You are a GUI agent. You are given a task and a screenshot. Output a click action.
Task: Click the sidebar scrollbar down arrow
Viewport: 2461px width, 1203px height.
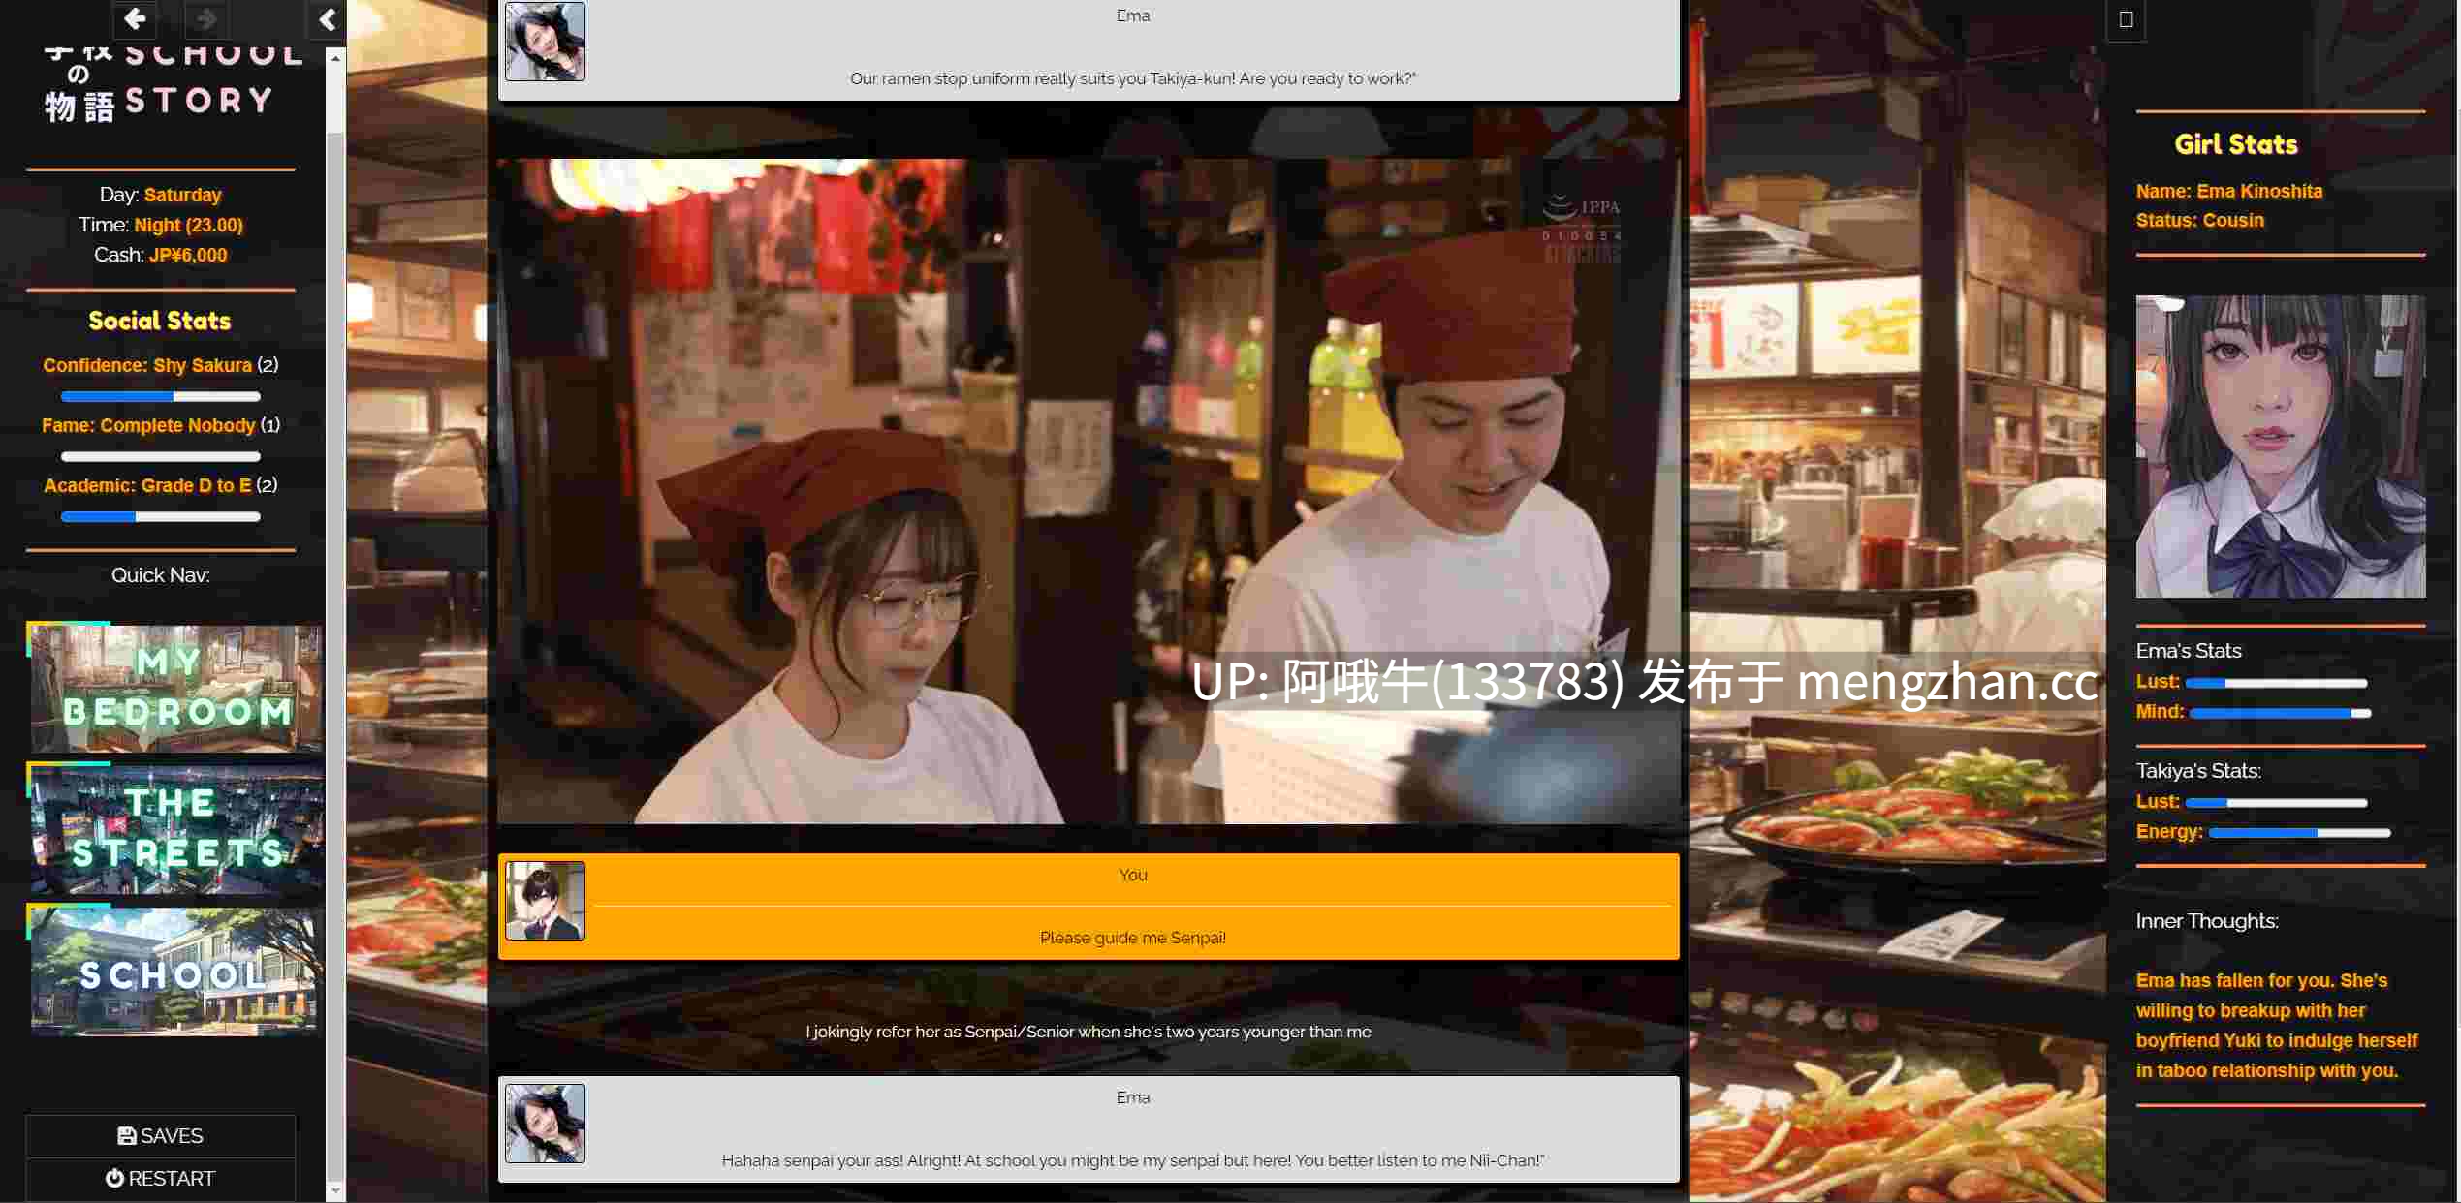tap(335, 1190)
